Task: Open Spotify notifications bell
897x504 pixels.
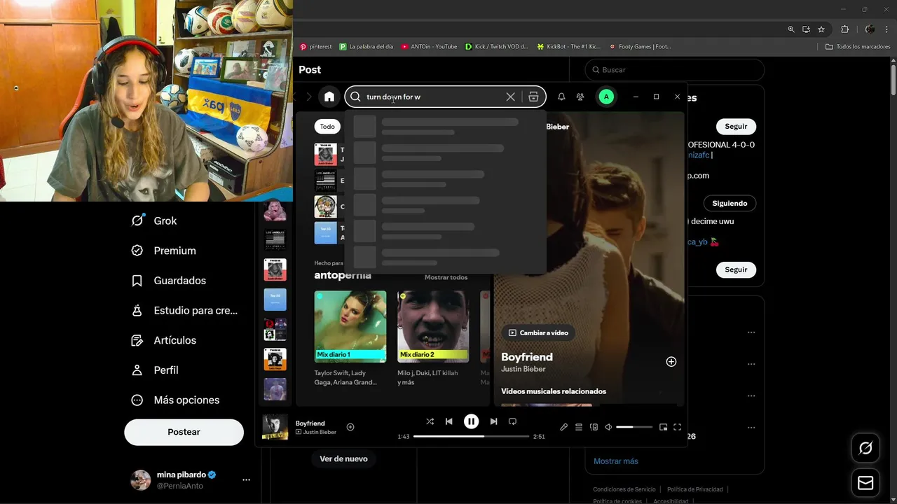Action: coord(561,97)
